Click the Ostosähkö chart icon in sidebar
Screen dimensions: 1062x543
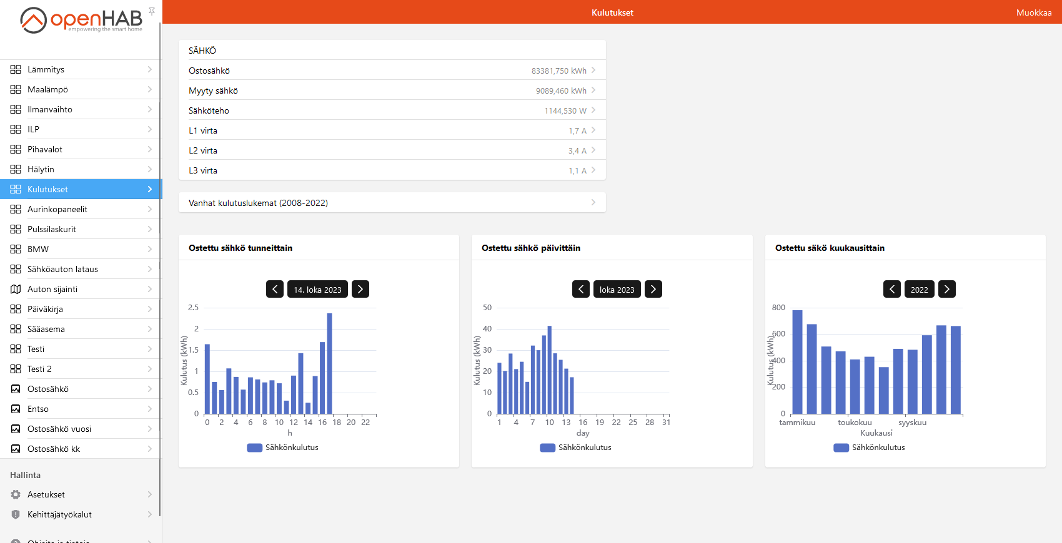16,389
